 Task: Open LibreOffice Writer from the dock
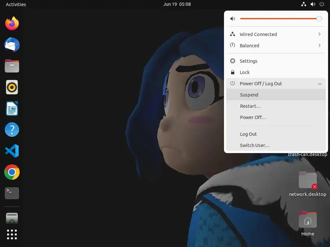coord(12,108)
